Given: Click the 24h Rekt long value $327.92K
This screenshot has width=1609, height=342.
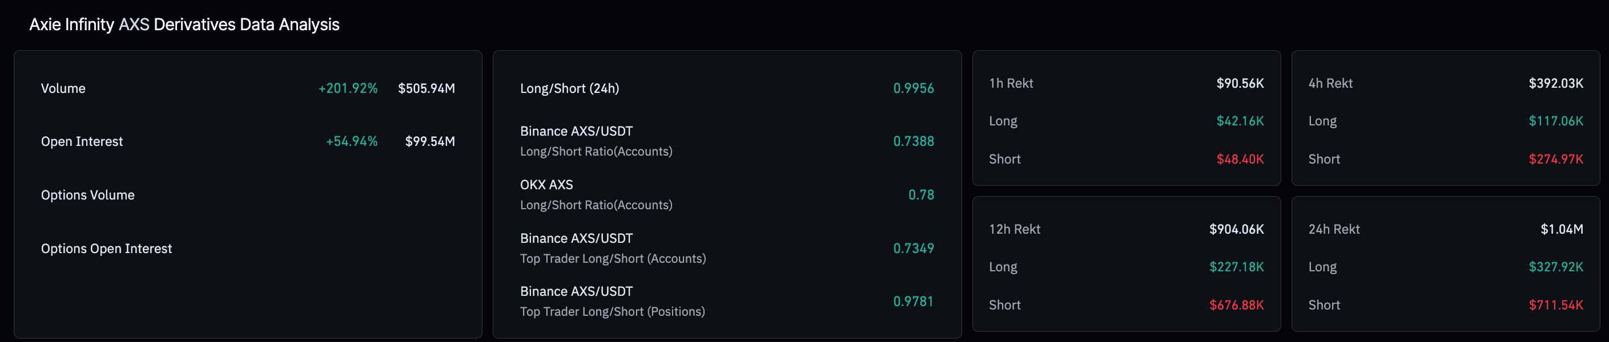Looking at the screenshot, I should coord(1555,267).
